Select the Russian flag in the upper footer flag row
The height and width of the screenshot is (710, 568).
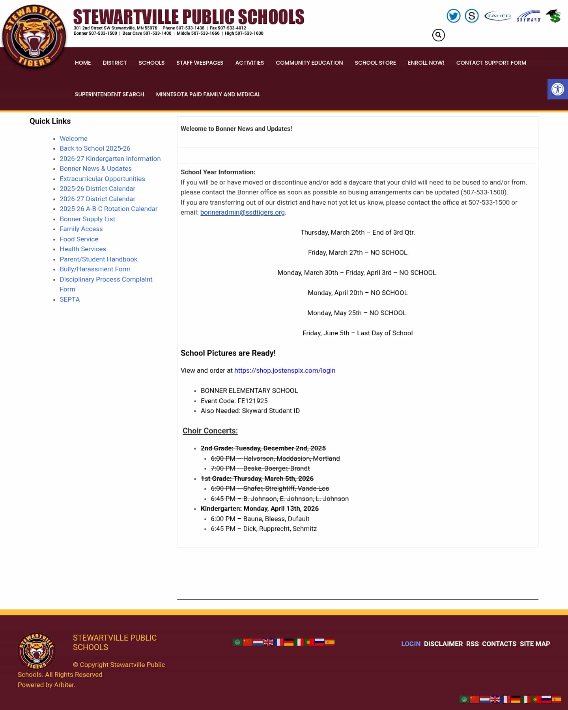click(x=319, y=642)
